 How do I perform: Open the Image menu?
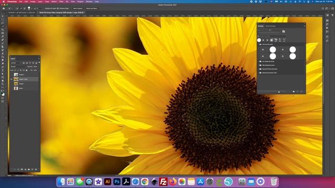pyautogui.click(x=32, y=2)
